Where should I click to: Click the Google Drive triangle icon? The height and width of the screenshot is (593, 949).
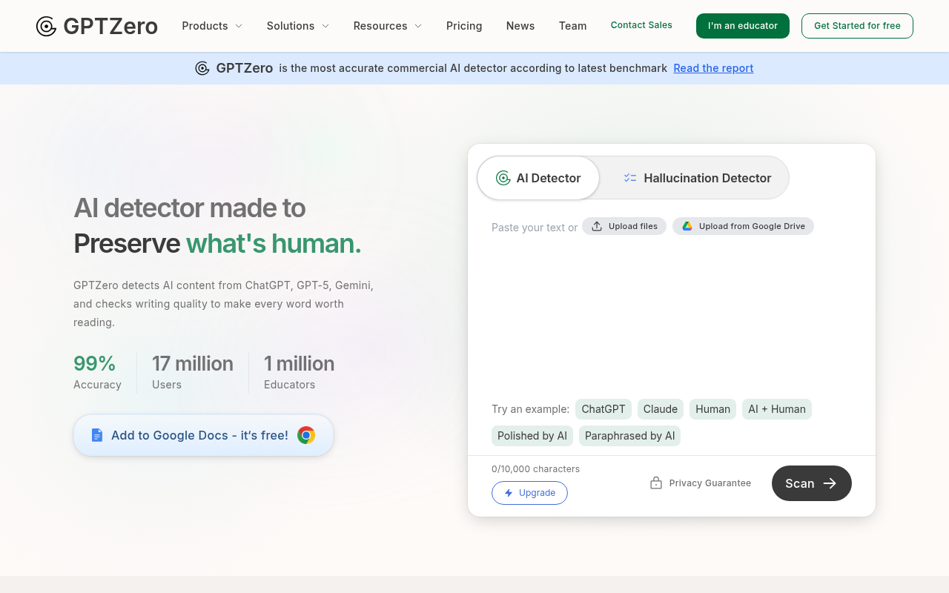click(687, 226)
